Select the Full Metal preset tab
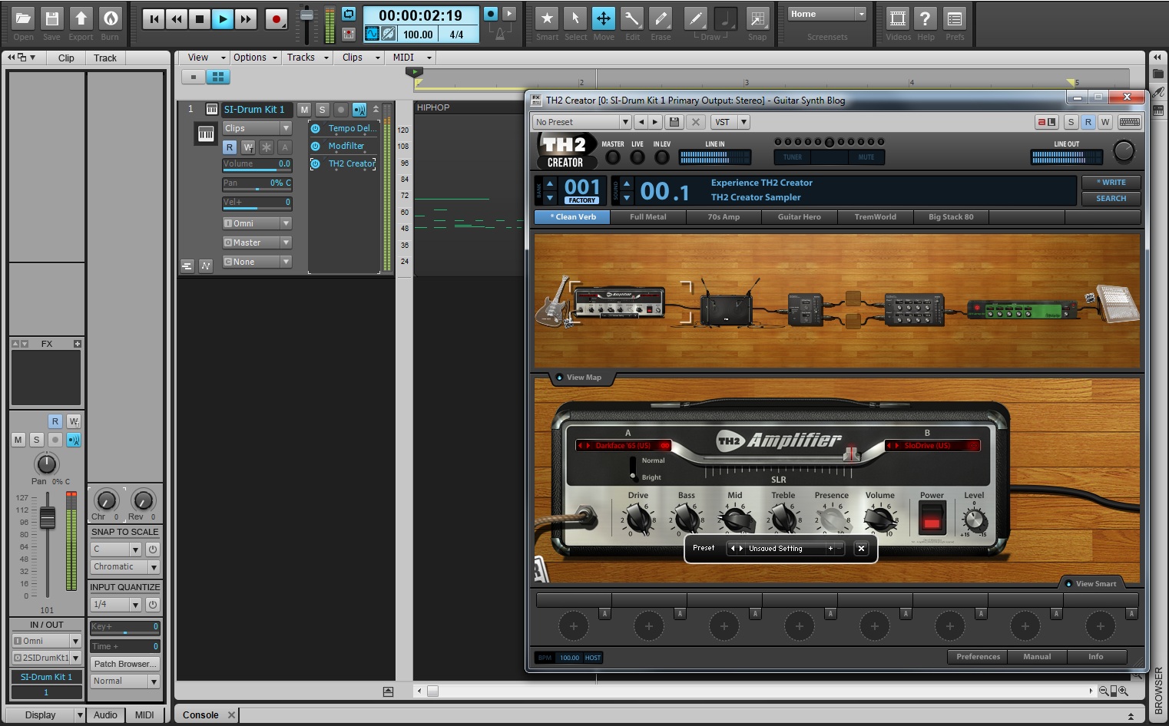1169x726 pixels. 648,217
